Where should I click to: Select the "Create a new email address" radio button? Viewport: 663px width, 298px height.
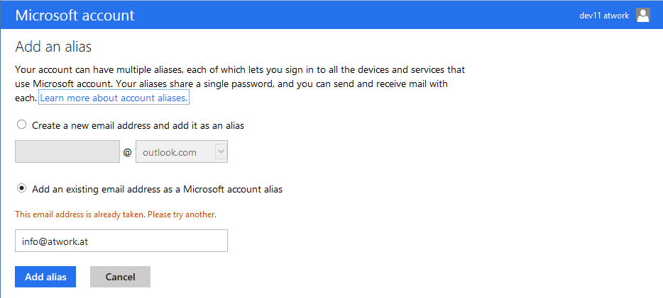21,125
